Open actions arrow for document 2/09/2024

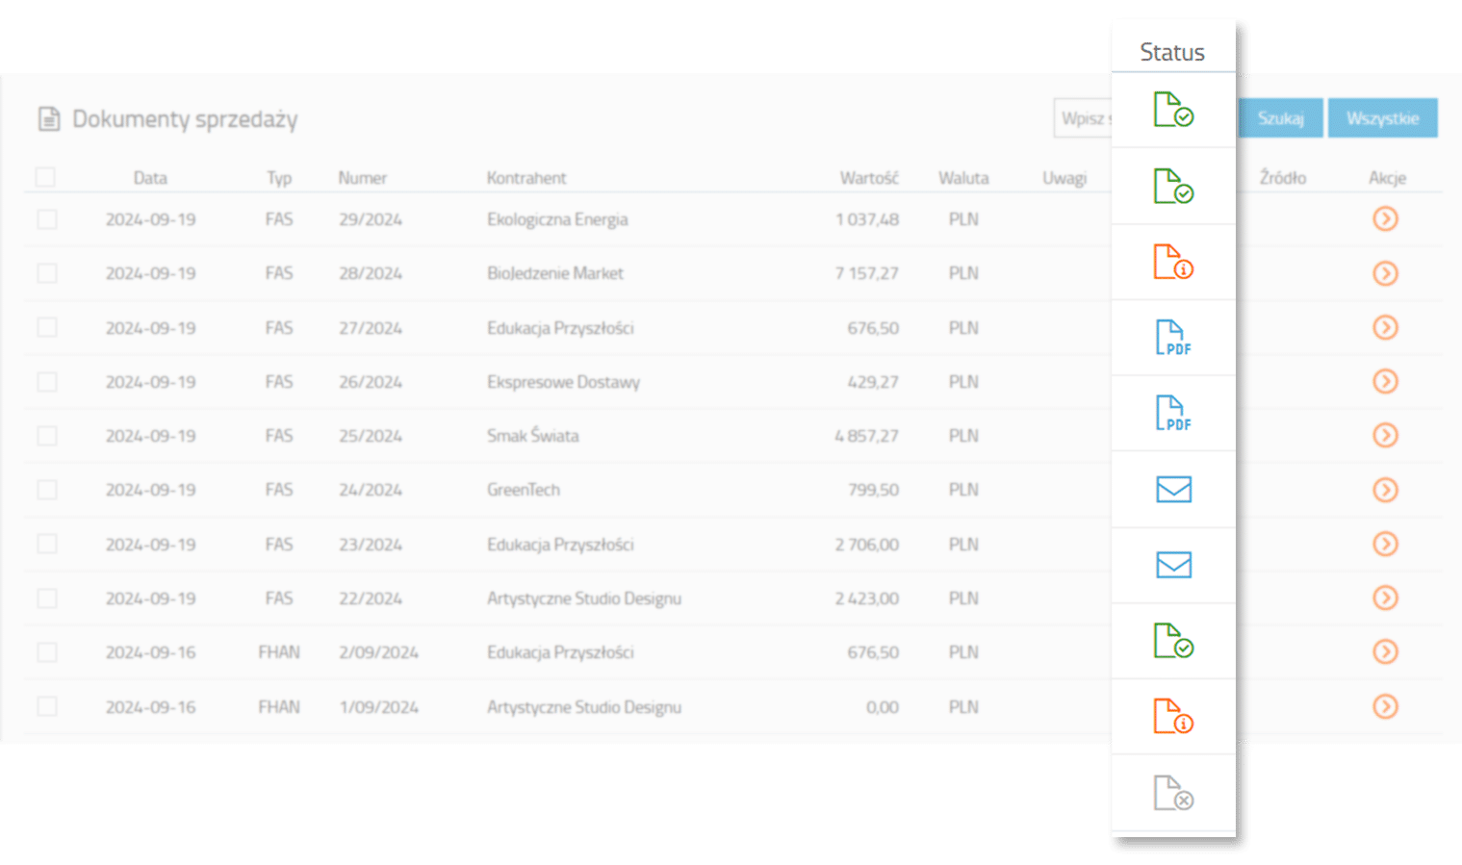[1385, 652]
